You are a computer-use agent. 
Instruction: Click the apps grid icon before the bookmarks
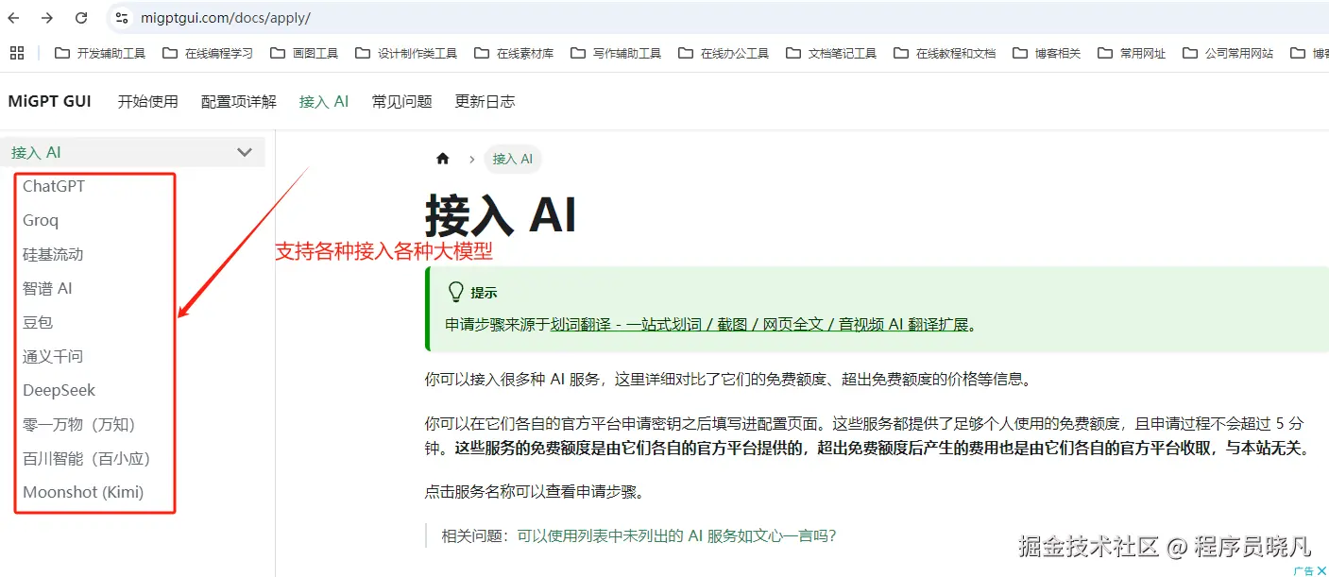tap(16, 52)
